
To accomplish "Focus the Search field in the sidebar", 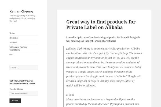I will tap(24, 68).
